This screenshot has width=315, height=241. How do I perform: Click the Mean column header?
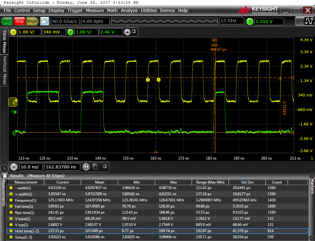[99, 182]
